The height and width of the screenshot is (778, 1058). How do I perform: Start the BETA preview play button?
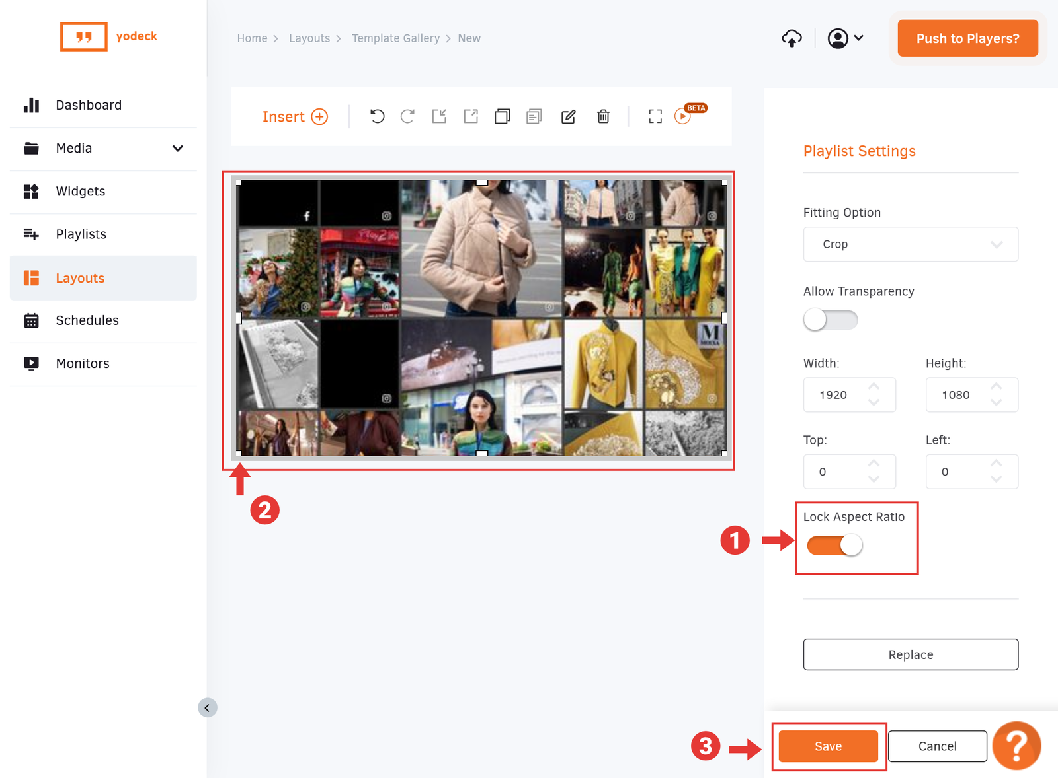tap(682, 117)
